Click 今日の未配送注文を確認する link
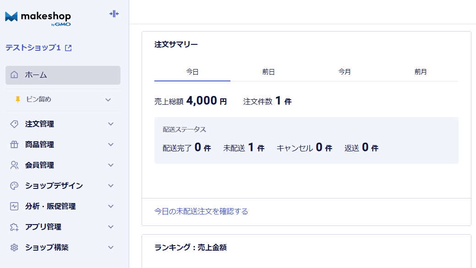The width and height of the screenshot is (476, 268). click(x=201, y=212)
